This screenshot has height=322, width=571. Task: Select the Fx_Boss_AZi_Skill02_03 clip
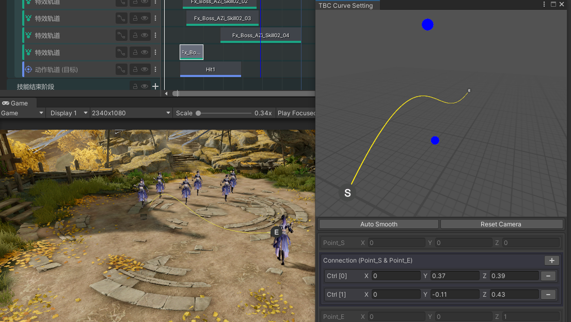tap(223, 18)
